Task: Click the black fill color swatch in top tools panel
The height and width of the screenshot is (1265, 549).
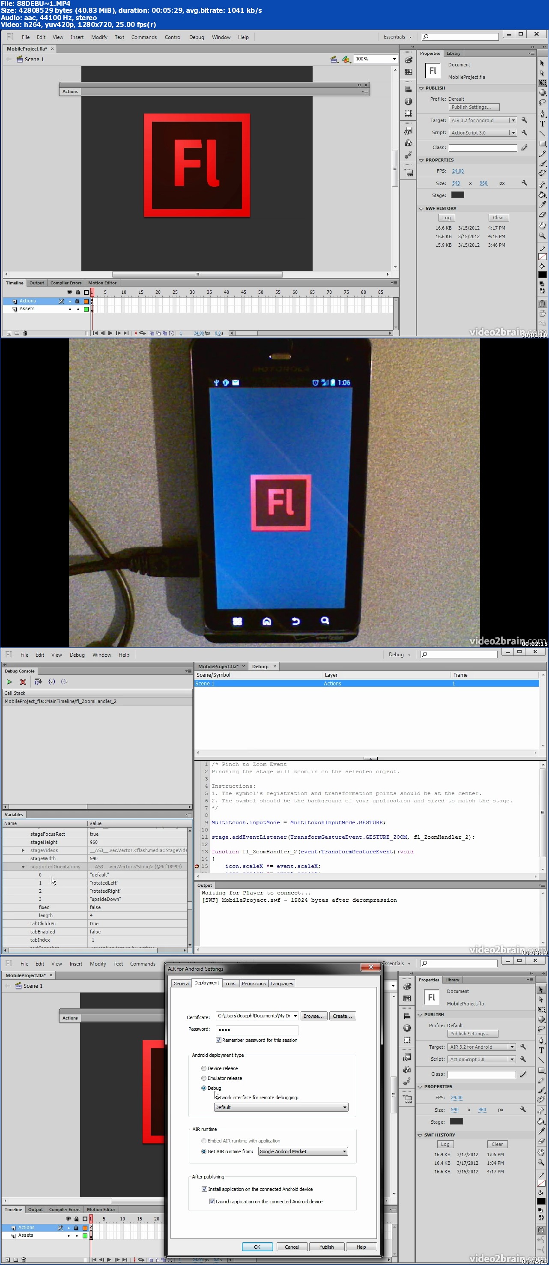Action: click(x=542, y=275)
